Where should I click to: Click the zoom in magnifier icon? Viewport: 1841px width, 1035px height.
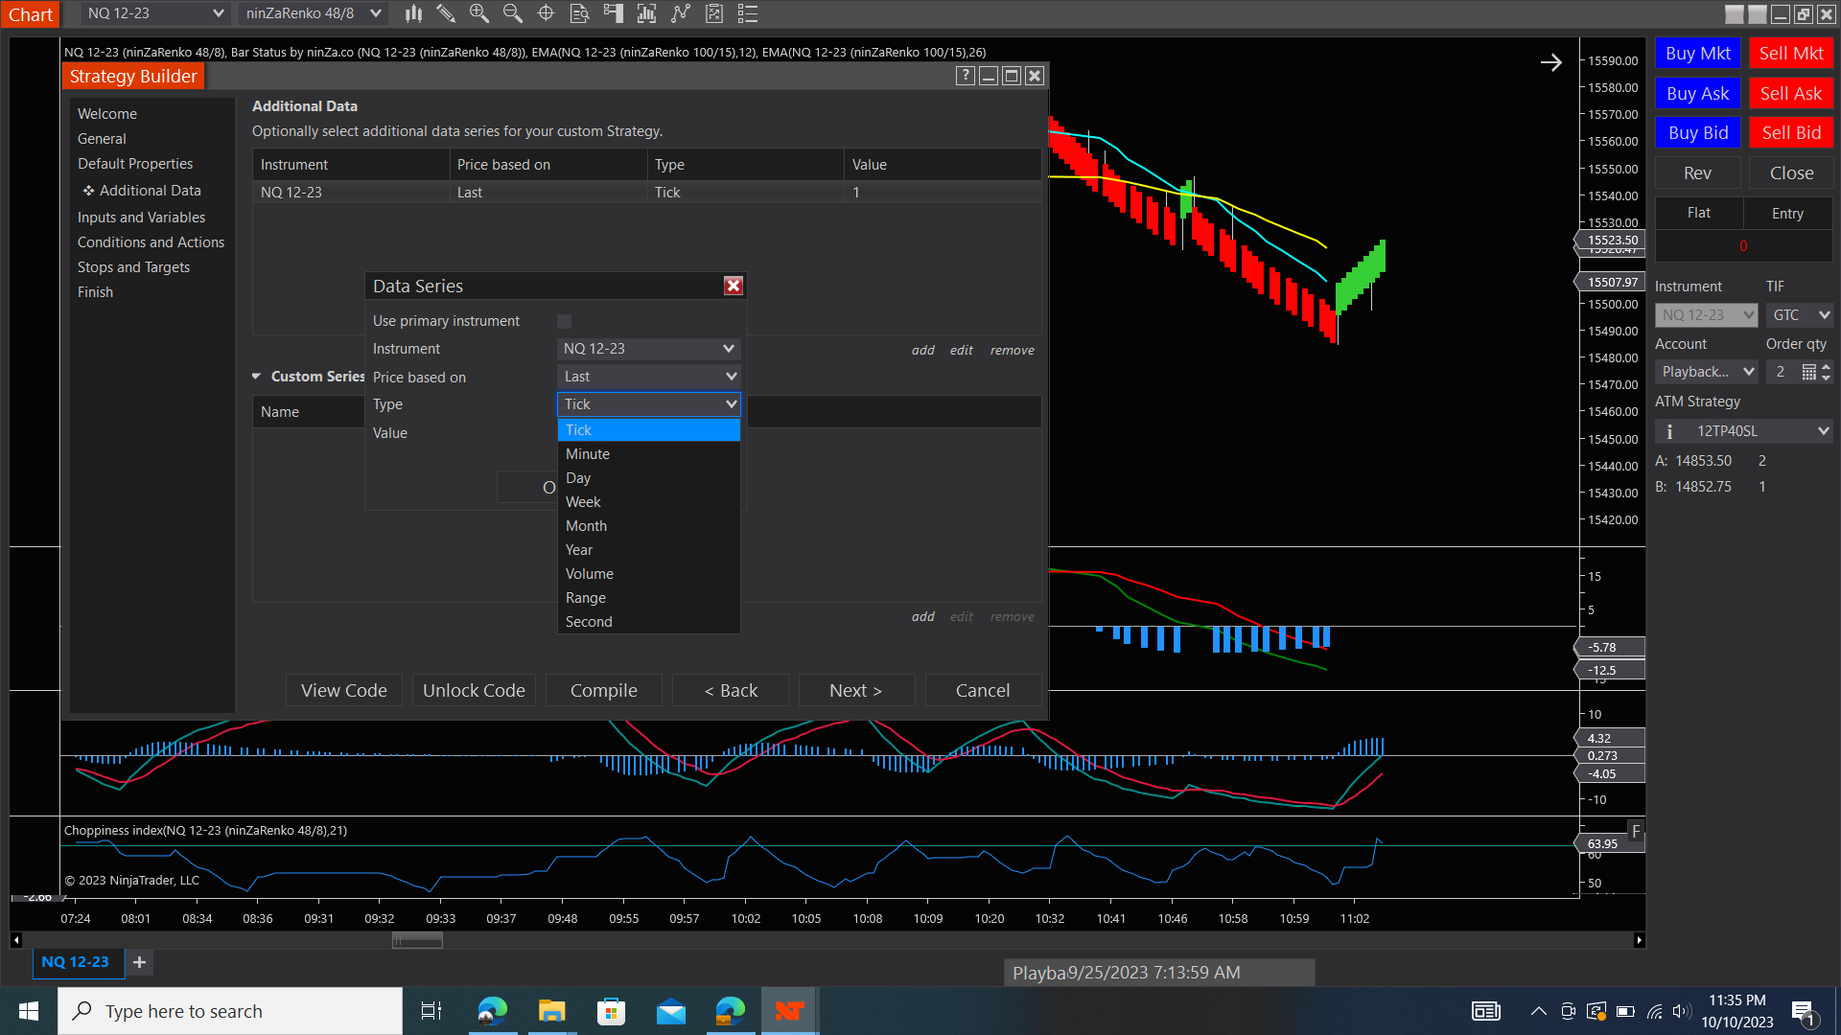coord(478,13)
